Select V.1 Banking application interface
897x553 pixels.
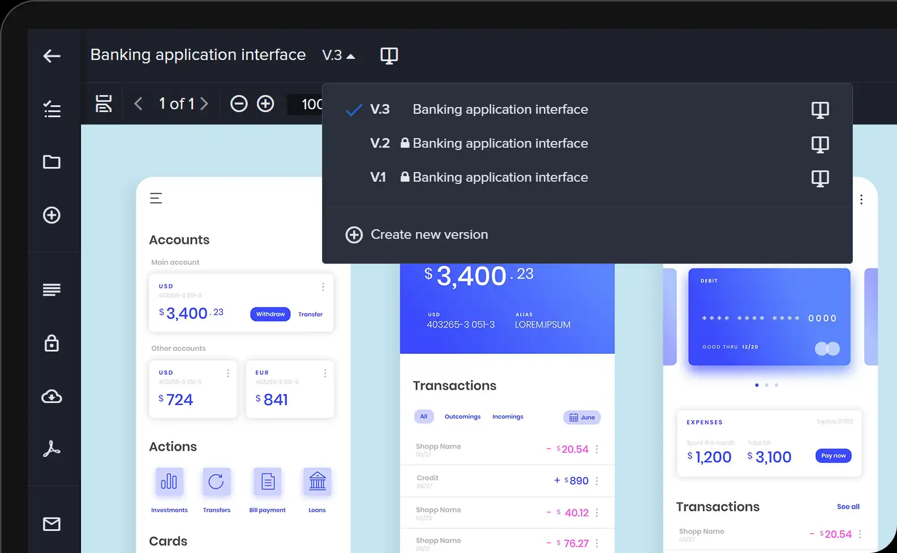coord(500,178)
